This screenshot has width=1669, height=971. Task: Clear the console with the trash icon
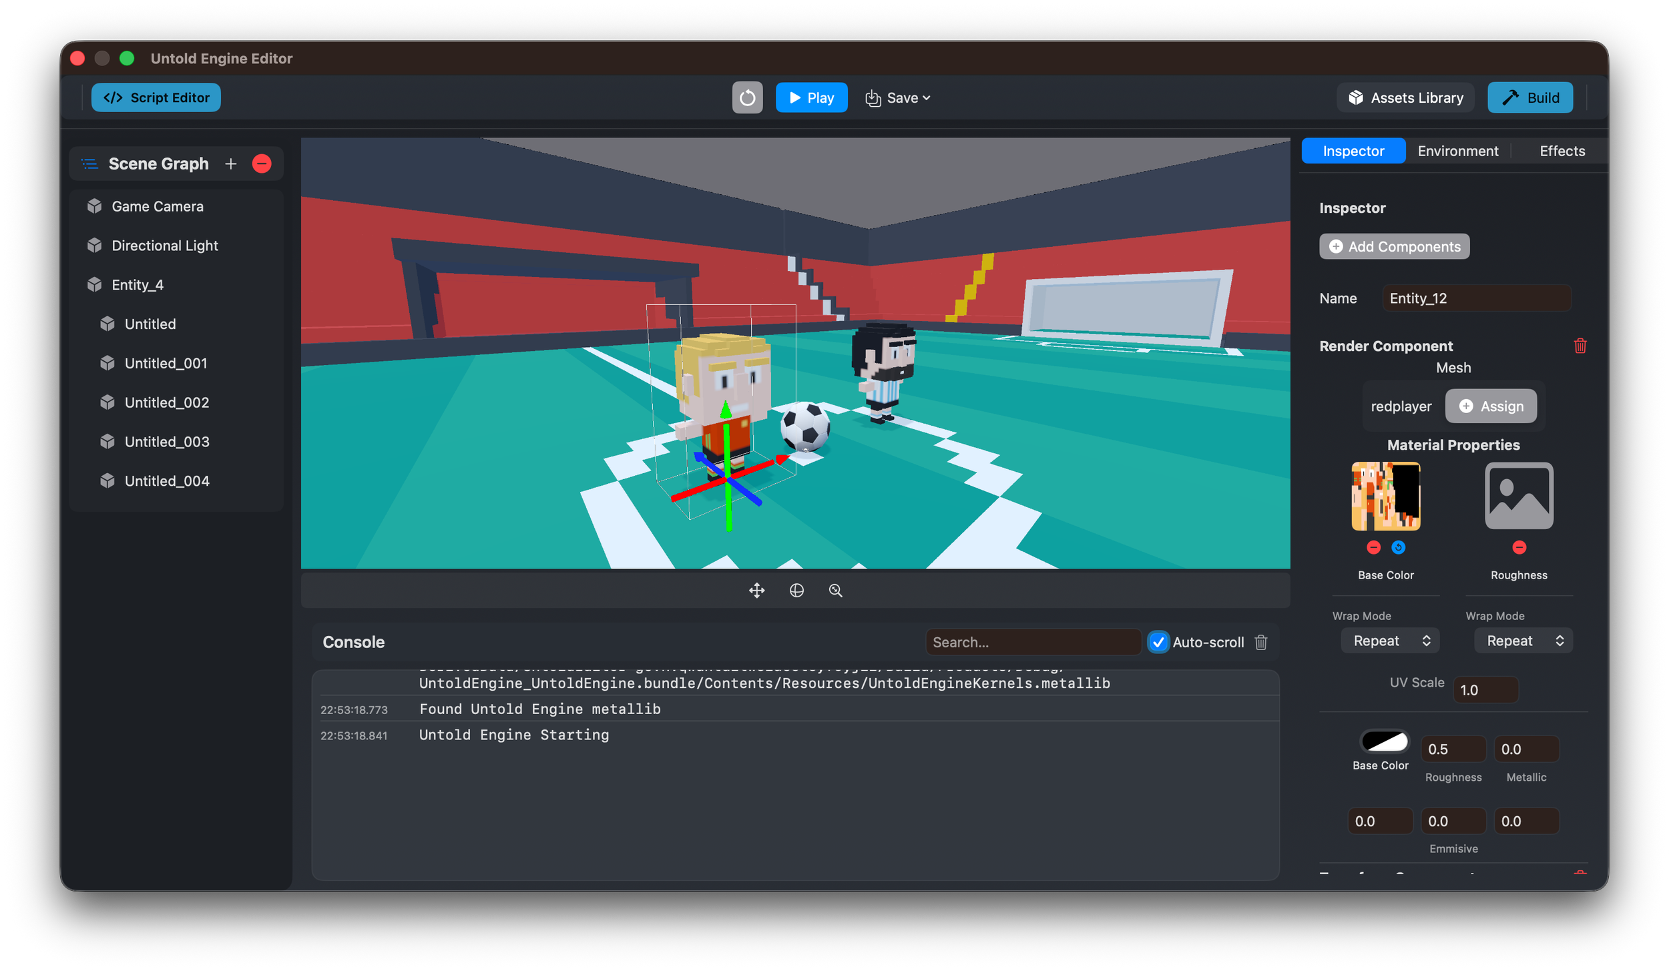(x=1260, y=641)
